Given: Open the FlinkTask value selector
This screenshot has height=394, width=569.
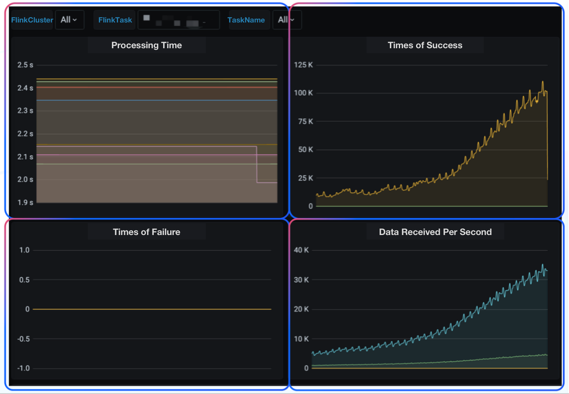Looking at the screenshot, I should tap(178, 20).
